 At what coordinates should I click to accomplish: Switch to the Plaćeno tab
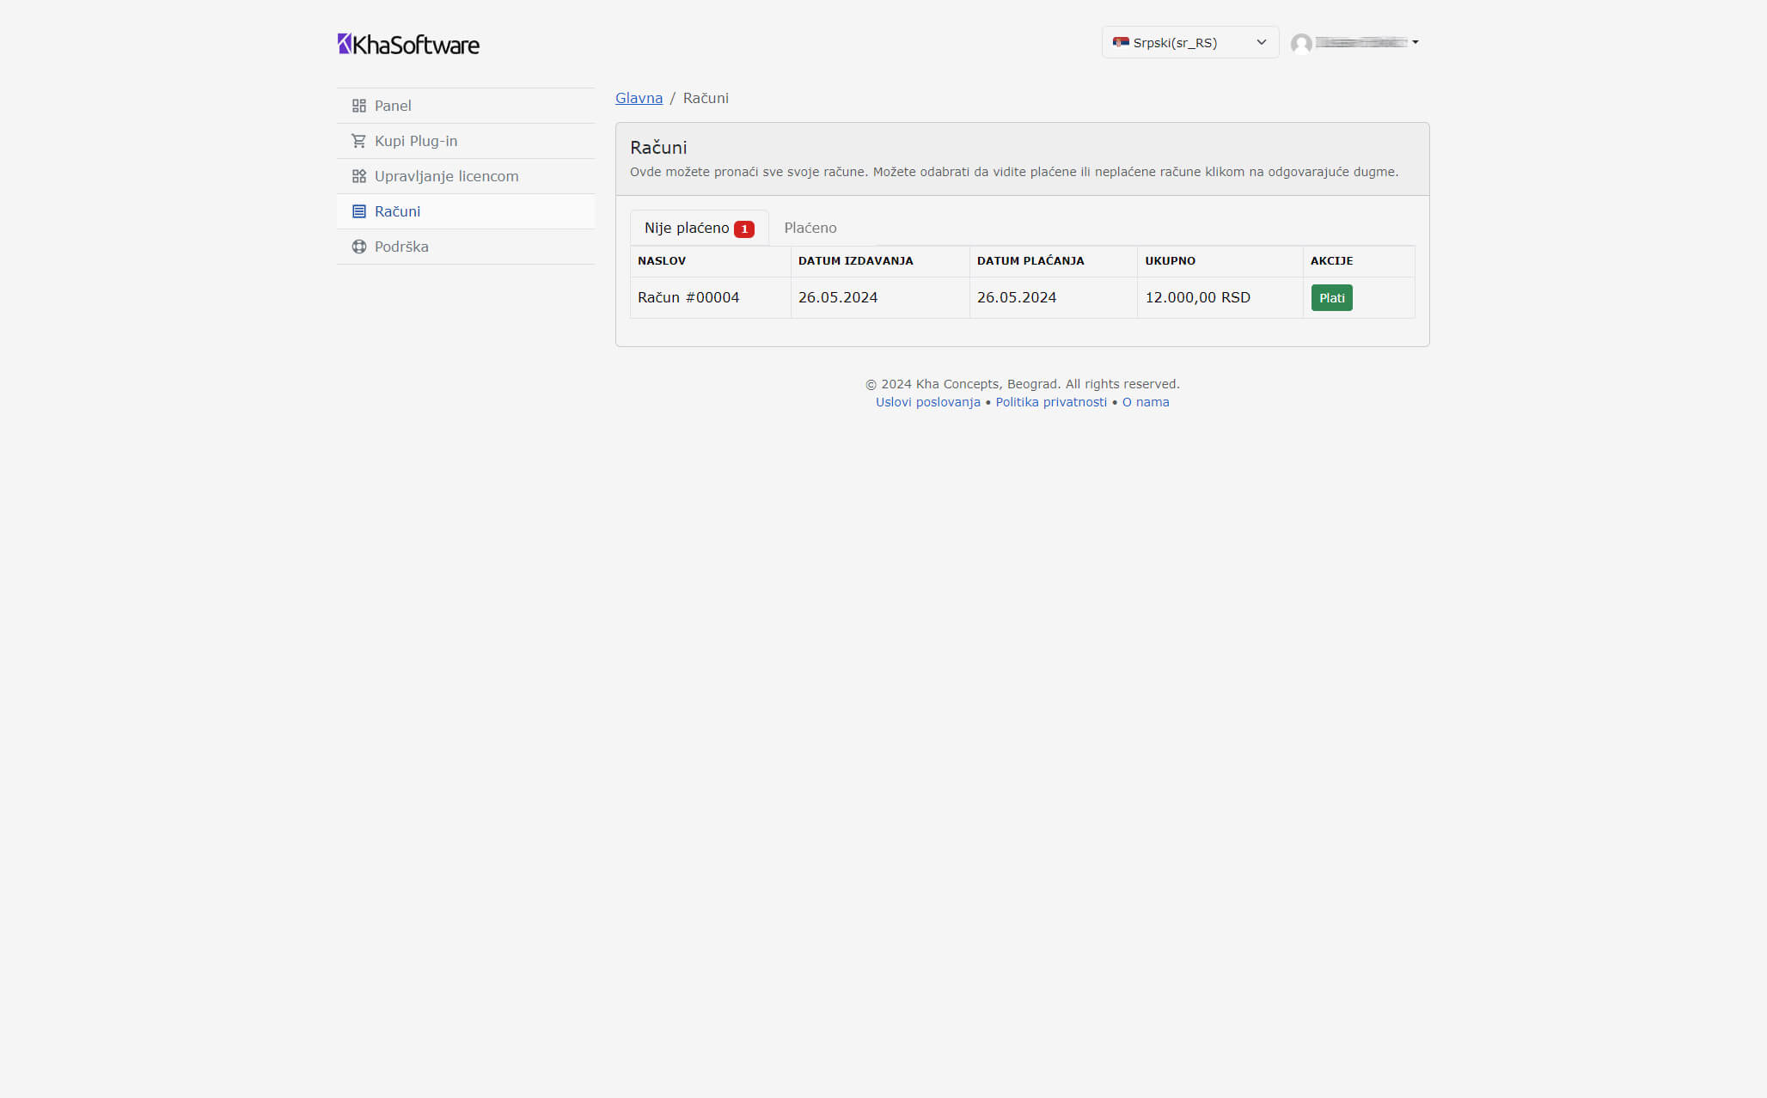point(810,228)
